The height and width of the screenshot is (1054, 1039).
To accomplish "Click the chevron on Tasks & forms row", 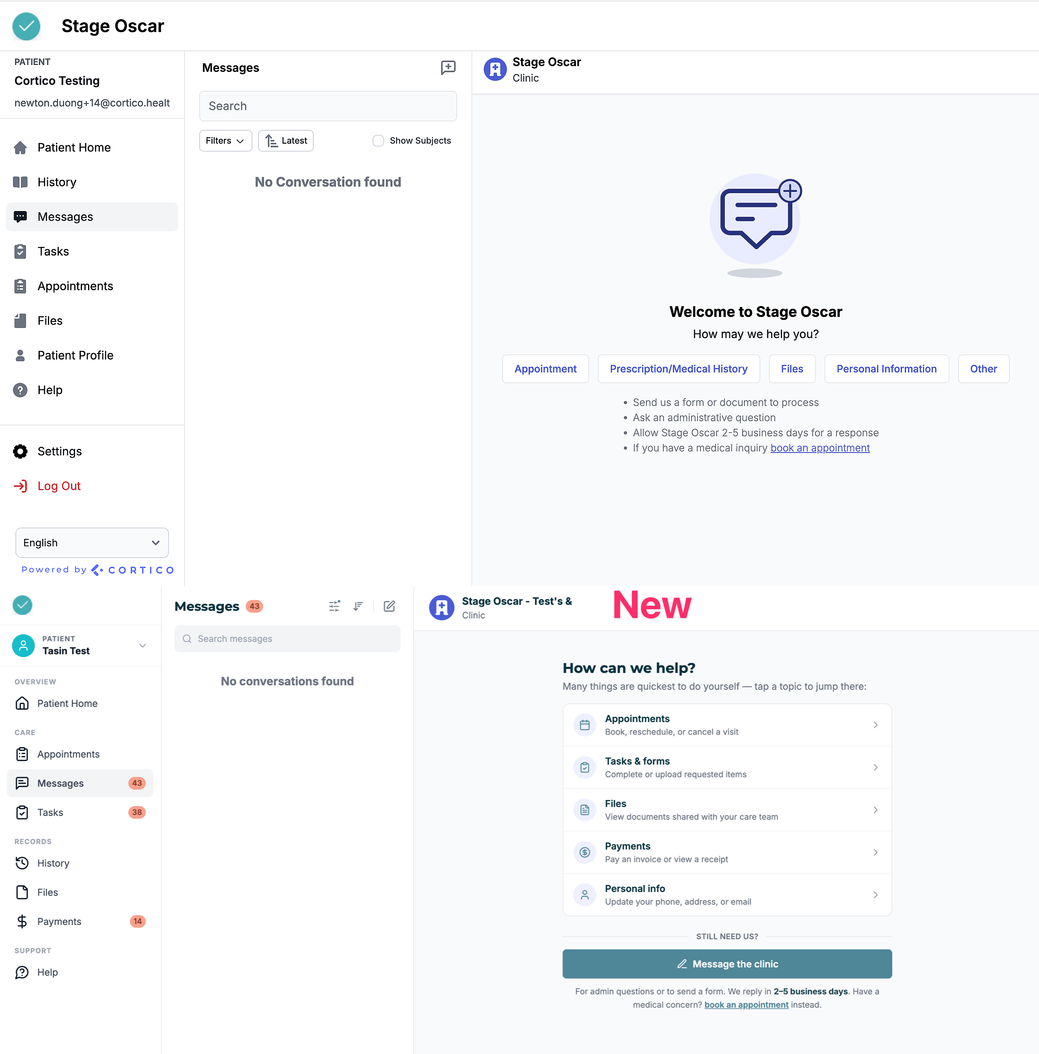I will (x=875, y=767).
